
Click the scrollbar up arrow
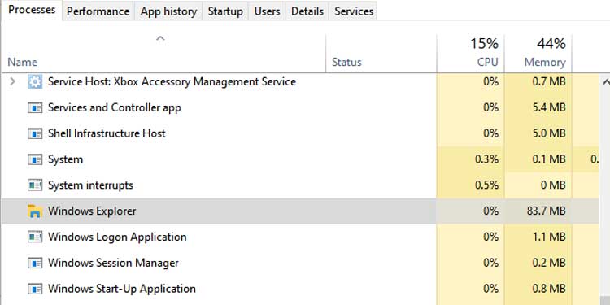click(606, 81)
